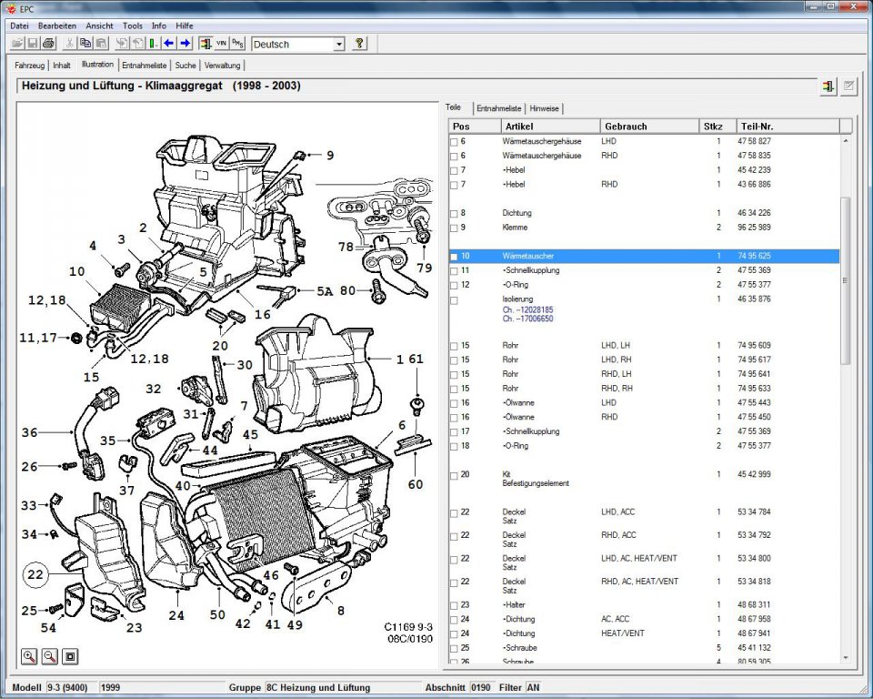Screen dimensions: 873x699
Task: Click the VIN lookup toolbar icon
Action: (x=222, y=44)
